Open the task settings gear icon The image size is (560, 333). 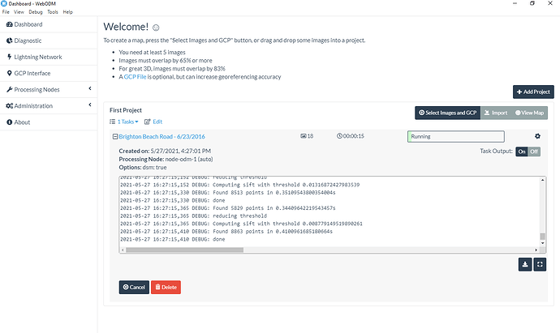coord(537,136)
